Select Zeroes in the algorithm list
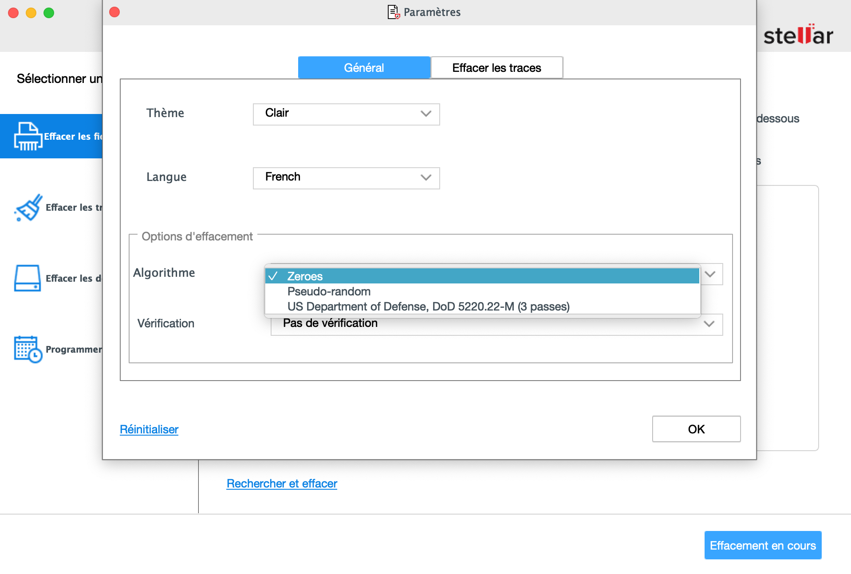Viewport: 851px width, 574px height. (482, 276)
